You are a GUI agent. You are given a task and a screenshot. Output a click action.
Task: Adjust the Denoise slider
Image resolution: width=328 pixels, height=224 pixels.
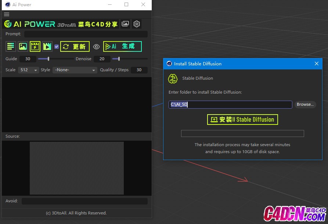[x=130, y=59]
